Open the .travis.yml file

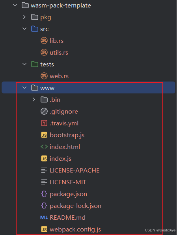(64, 123)
